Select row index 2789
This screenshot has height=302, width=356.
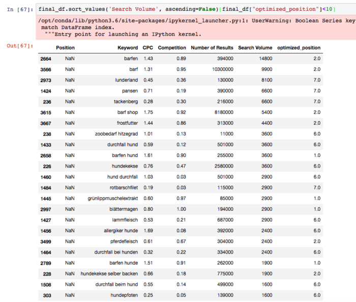[46, 263]
